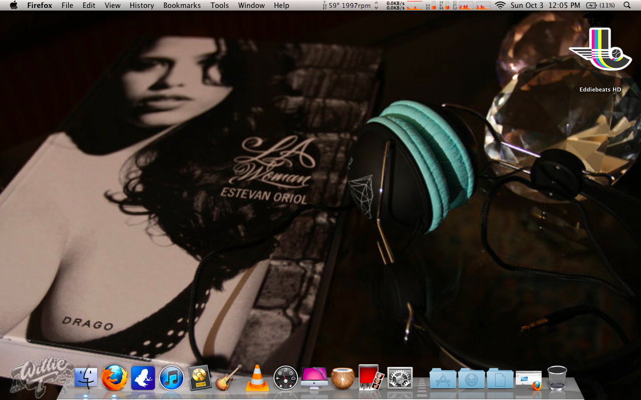Open the File menu
The height and width of the screenshot is (400, 641).
pos(67,5)
